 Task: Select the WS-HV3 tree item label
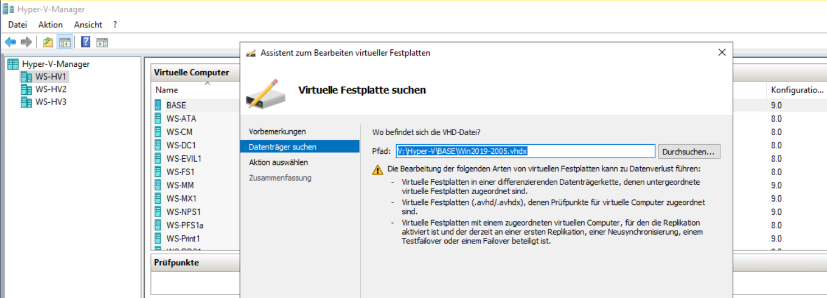pos(51,102)
